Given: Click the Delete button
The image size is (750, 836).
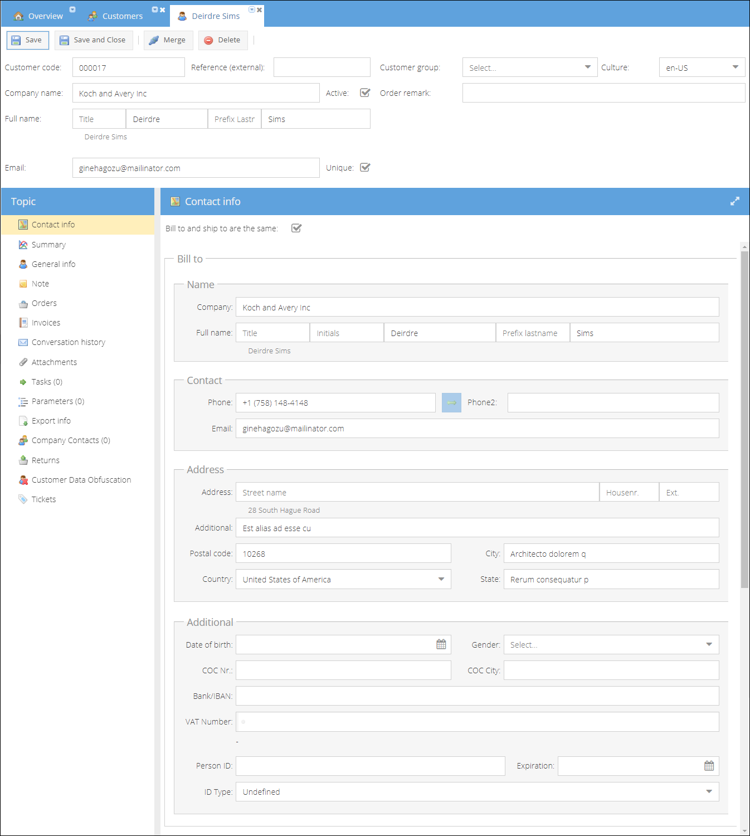Looking at the screenshot, I should (x=223, y=40).
